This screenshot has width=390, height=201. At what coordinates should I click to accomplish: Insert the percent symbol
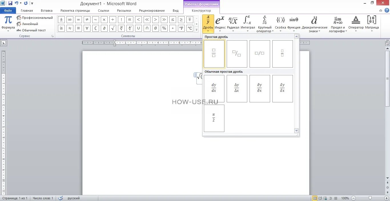pos(164,28)
